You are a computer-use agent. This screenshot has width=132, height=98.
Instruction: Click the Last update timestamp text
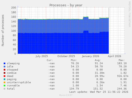[x=99, y=92]
